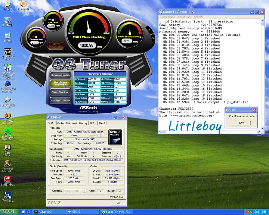269x215 pixels.
Task: Click the Internet Explorer quick launch icon
Action: point(28,212)
